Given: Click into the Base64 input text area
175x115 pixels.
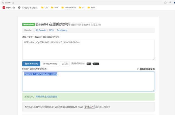Looking at the screenshot, I should point(88,50).
